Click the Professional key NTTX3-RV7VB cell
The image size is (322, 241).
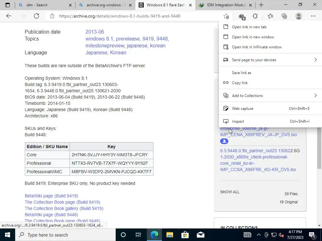(111, 163)
